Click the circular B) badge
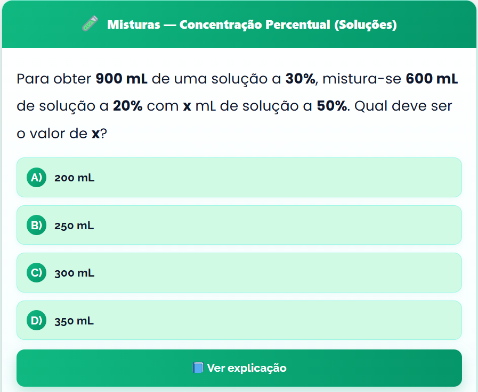This screenshot has width=478, height=392. [36, 226]
